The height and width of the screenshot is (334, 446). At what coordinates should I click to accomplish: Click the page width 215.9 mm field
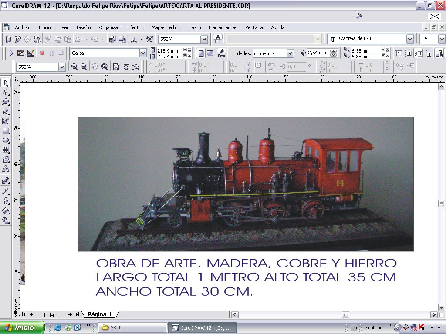point(169,50)
